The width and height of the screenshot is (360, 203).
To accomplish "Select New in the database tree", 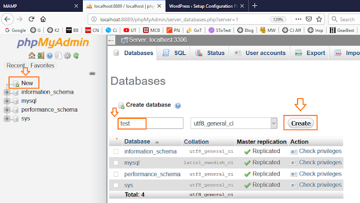I will 27,83.
